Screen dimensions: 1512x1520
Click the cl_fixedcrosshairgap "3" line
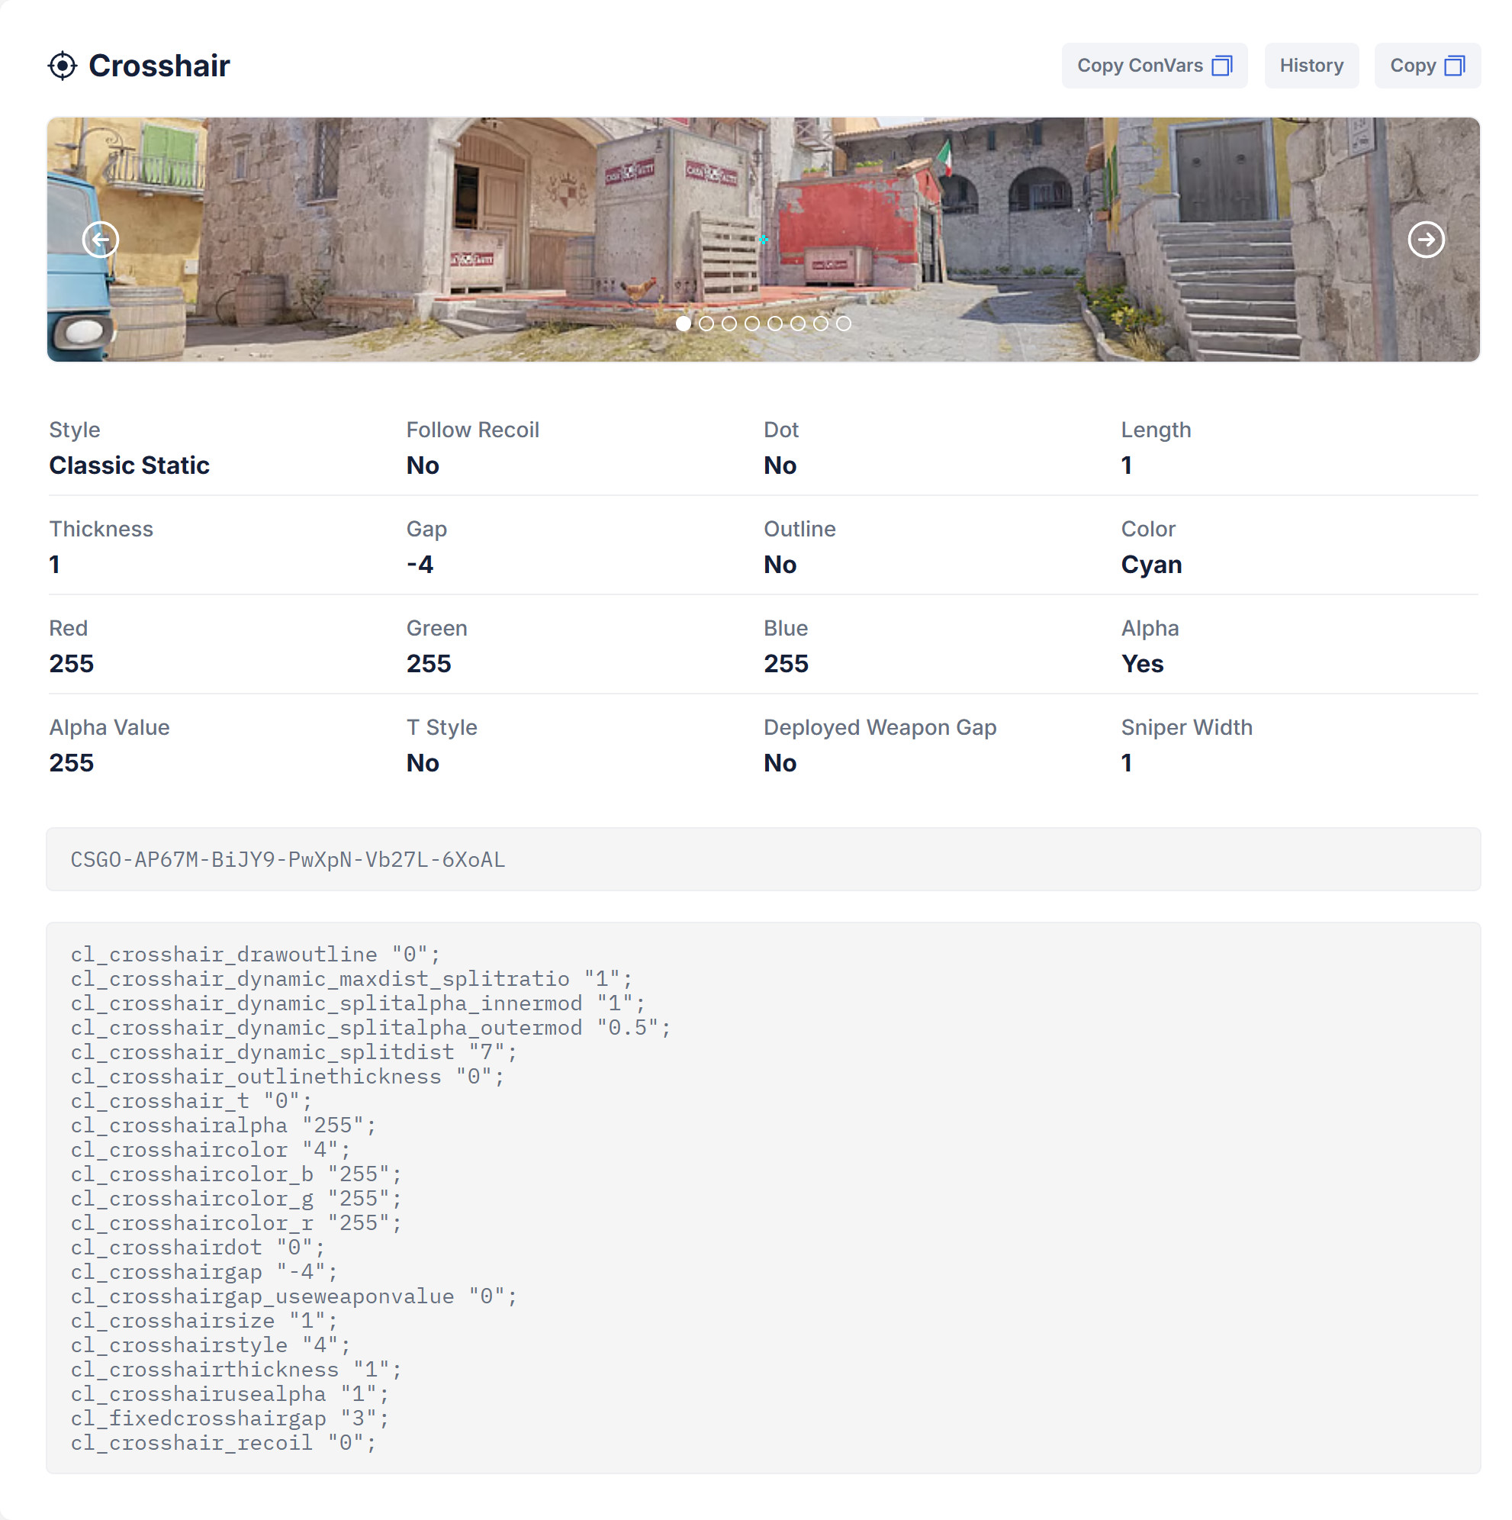[230, 1419]
